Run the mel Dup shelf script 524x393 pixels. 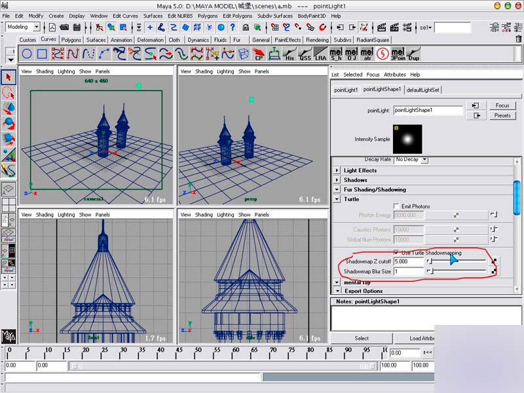pos(413,54)
